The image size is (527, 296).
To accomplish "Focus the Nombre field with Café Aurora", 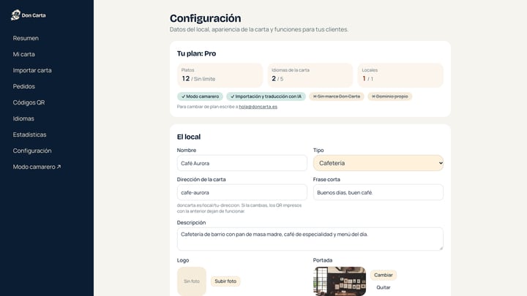I will [242, 163].
